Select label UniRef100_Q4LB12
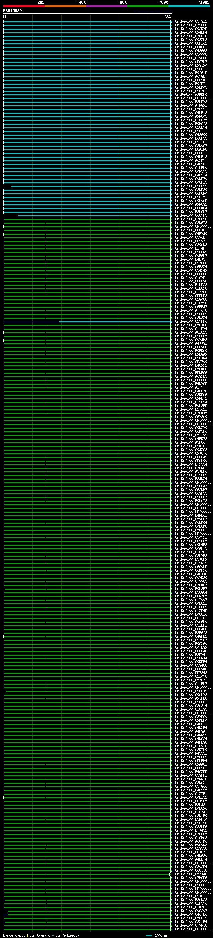Image resolution: width=213 pixels, height=938 pixels. pos(191,113)
